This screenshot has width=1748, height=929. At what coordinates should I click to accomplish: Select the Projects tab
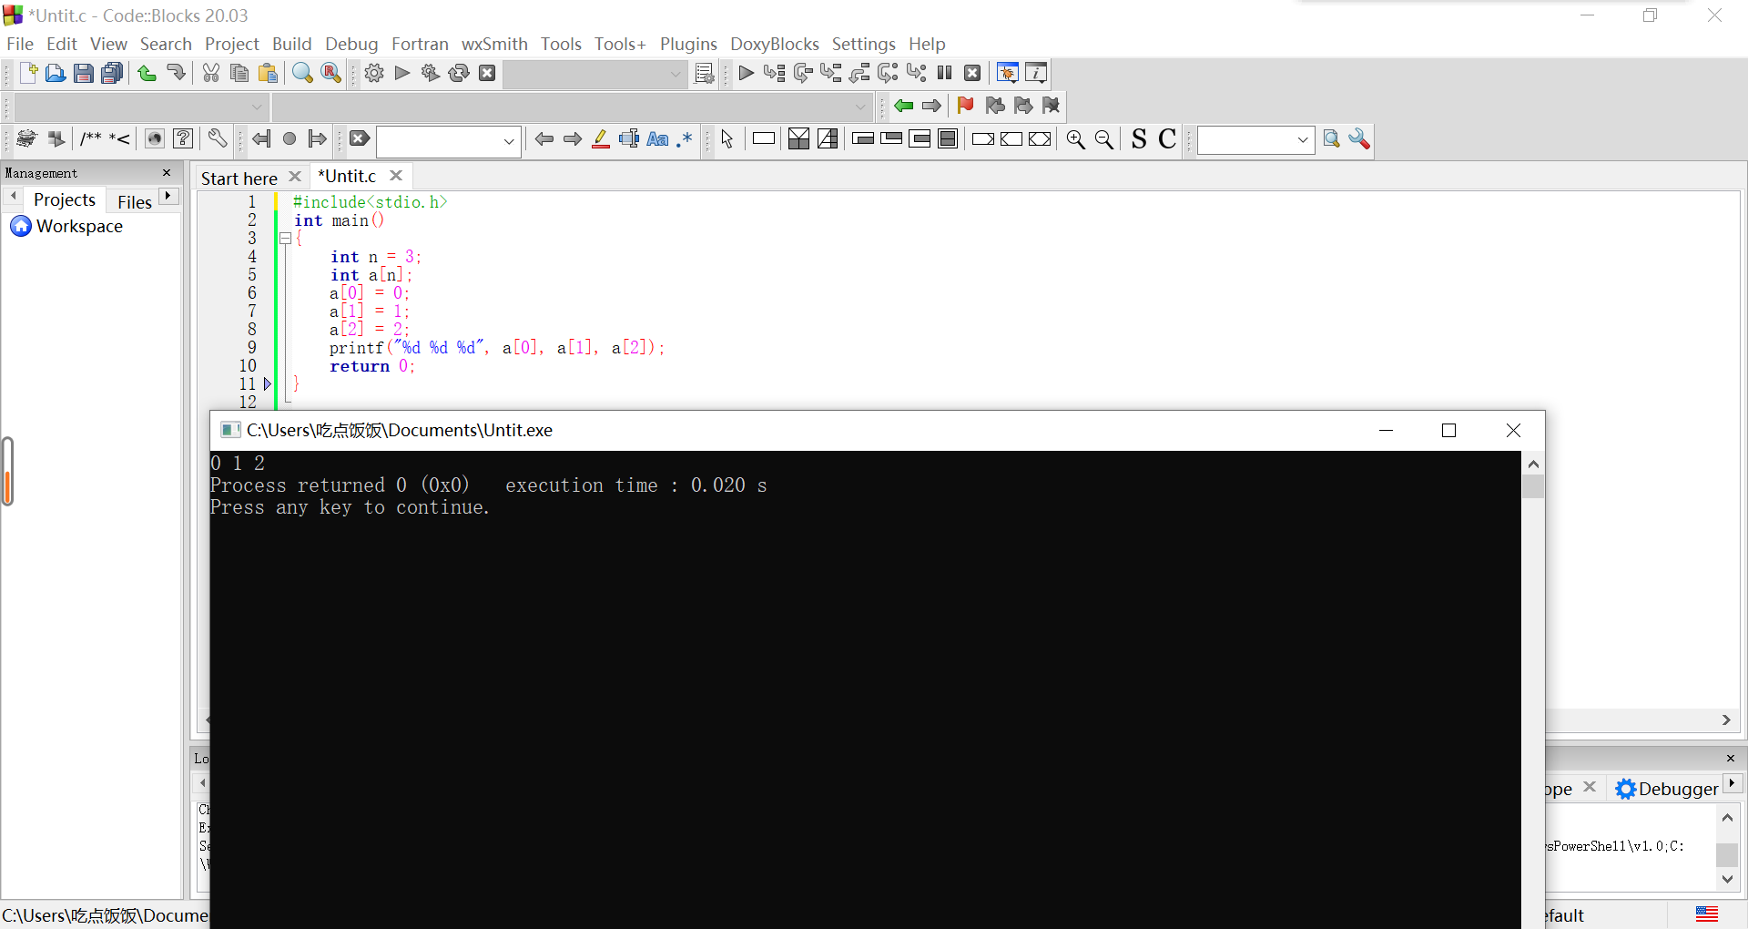click(65, 199)
